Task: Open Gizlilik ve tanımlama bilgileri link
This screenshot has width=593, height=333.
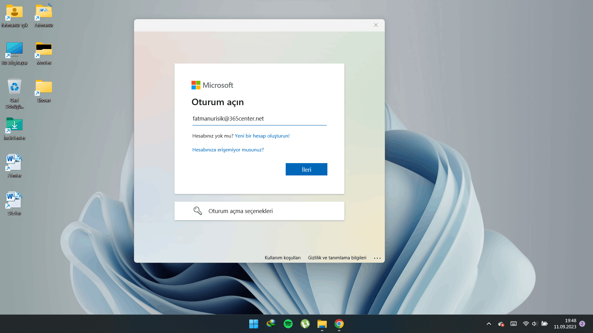Action: [x=337, y=258]
